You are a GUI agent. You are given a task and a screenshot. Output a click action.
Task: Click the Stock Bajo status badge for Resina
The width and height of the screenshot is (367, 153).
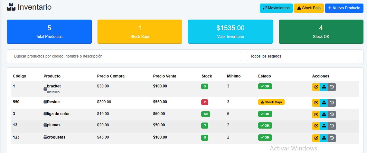(271, 102)
